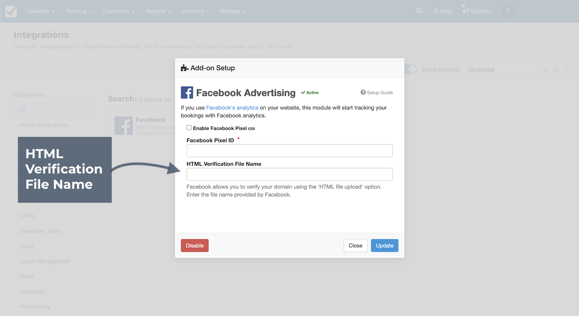This screenshot has width=579, height=316.
Task: Click the Facebook Pixel ID field
Action: pos(290,151)
